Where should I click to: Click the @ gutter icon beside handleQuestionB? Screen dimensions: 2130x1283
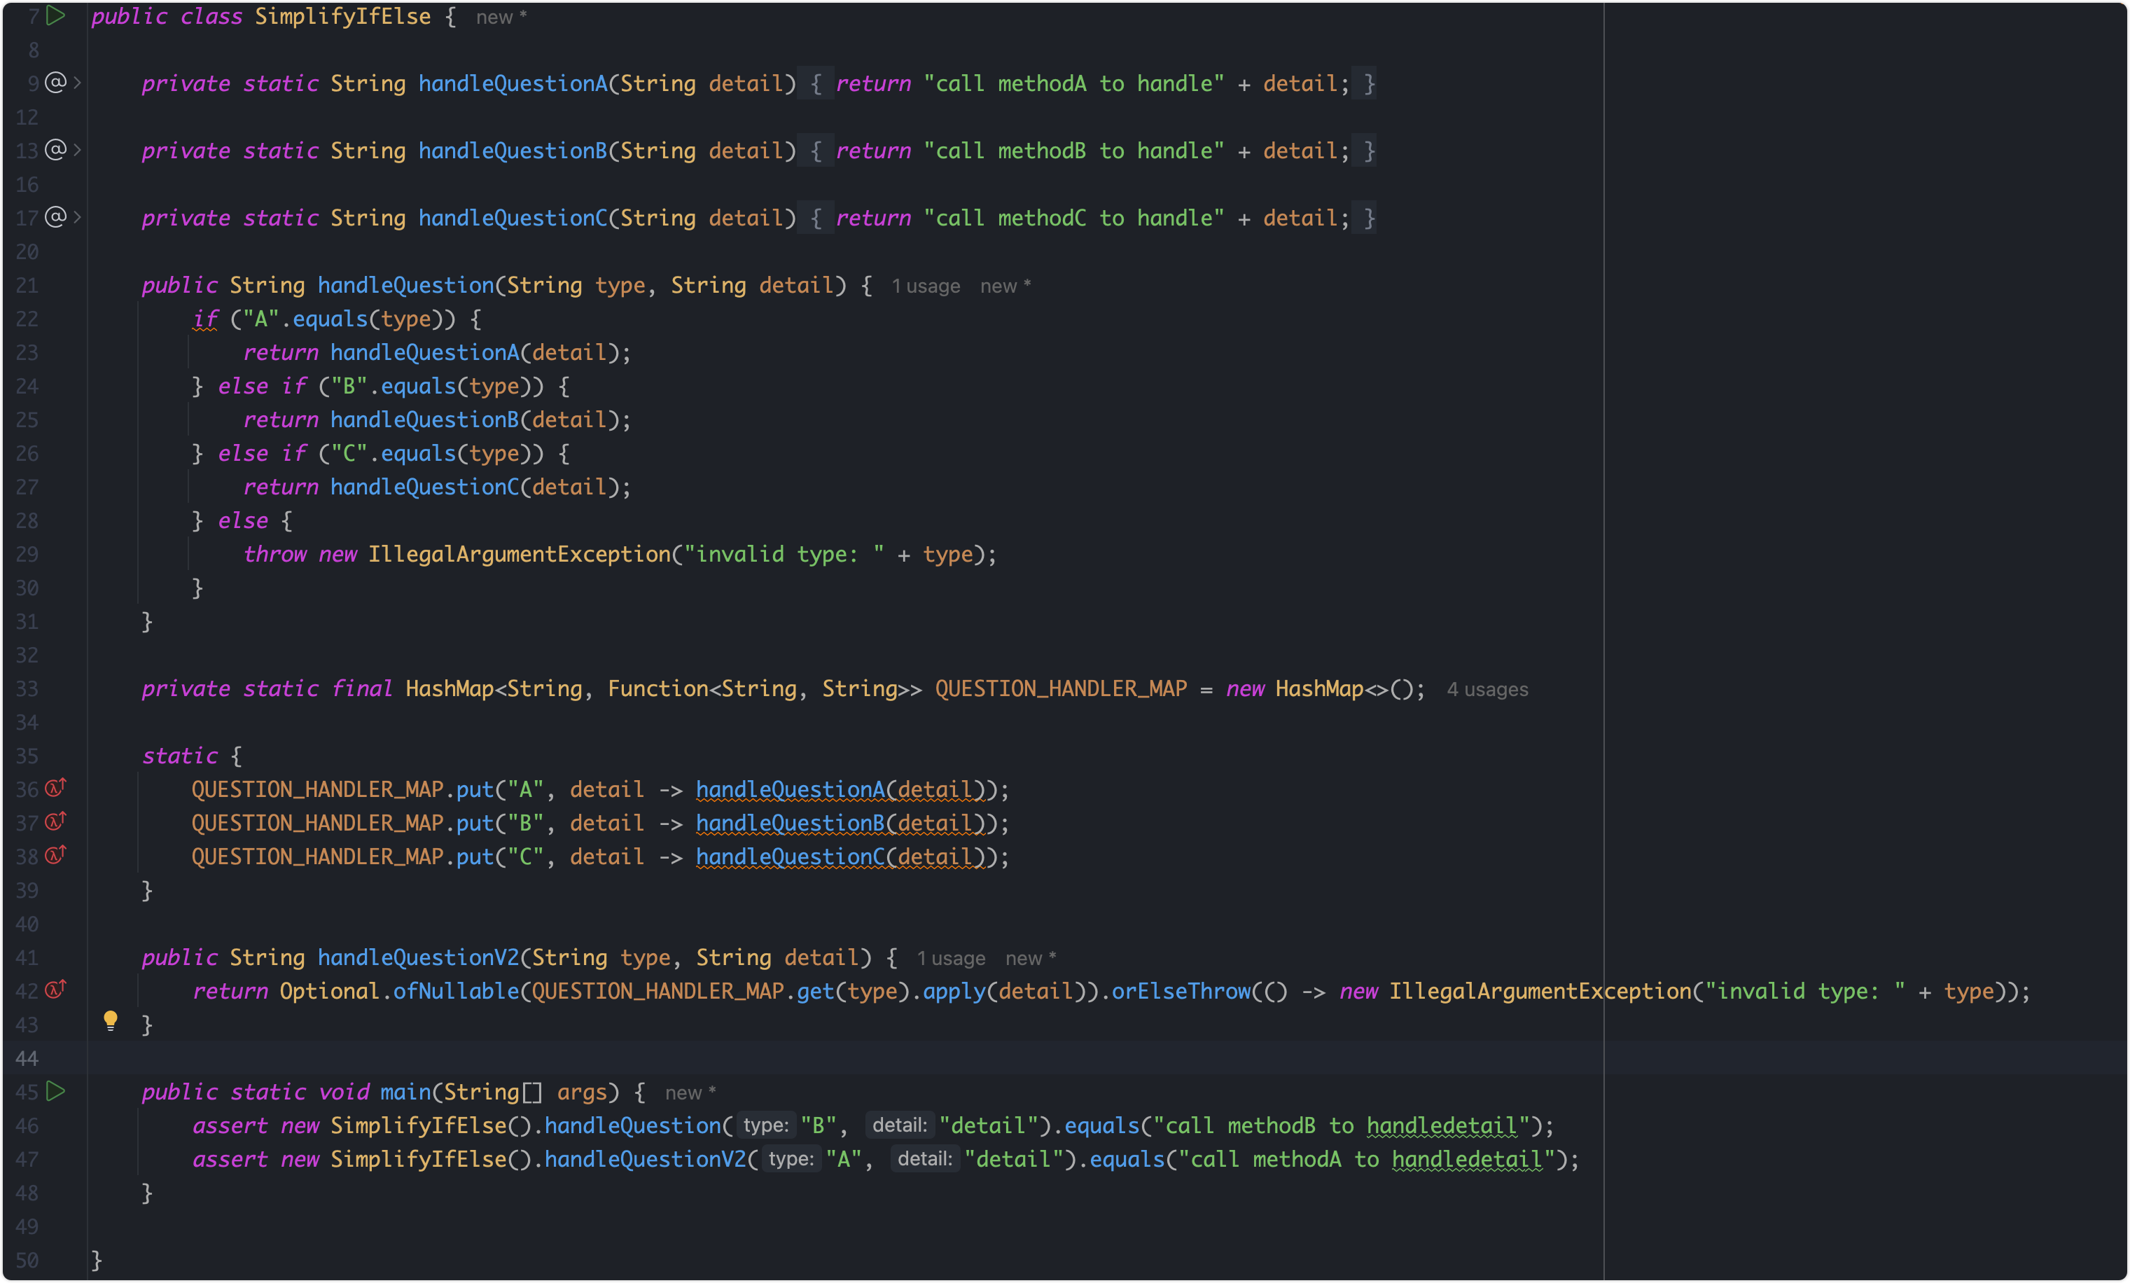click(55, 150)
